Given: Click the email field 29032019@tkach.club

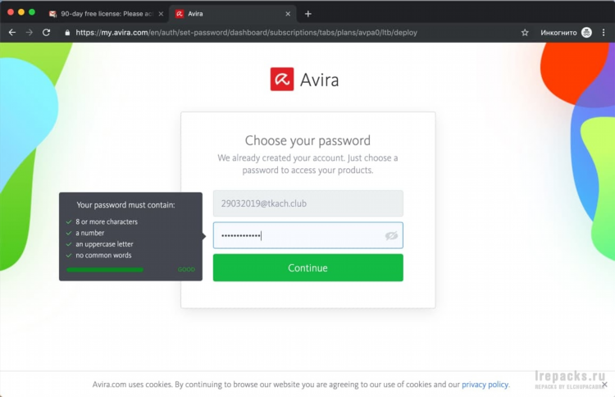Looking at the screenshot, I should [x=307, y=203].
